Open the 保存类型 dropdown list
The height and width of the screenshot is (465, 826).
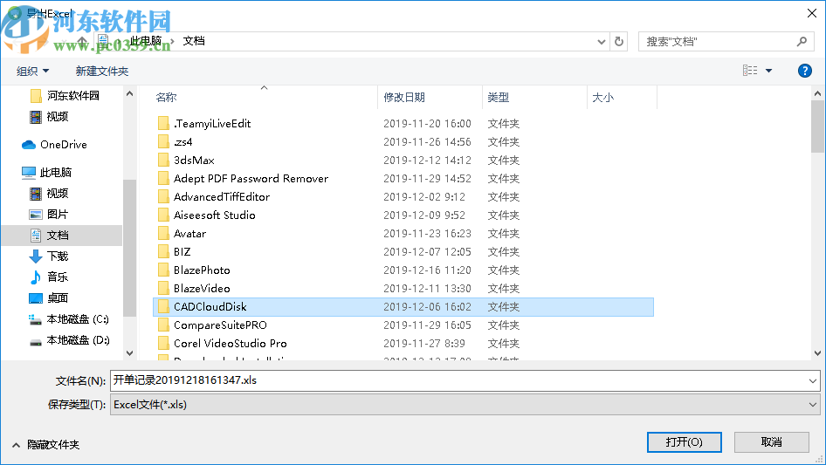click(812, 405)
